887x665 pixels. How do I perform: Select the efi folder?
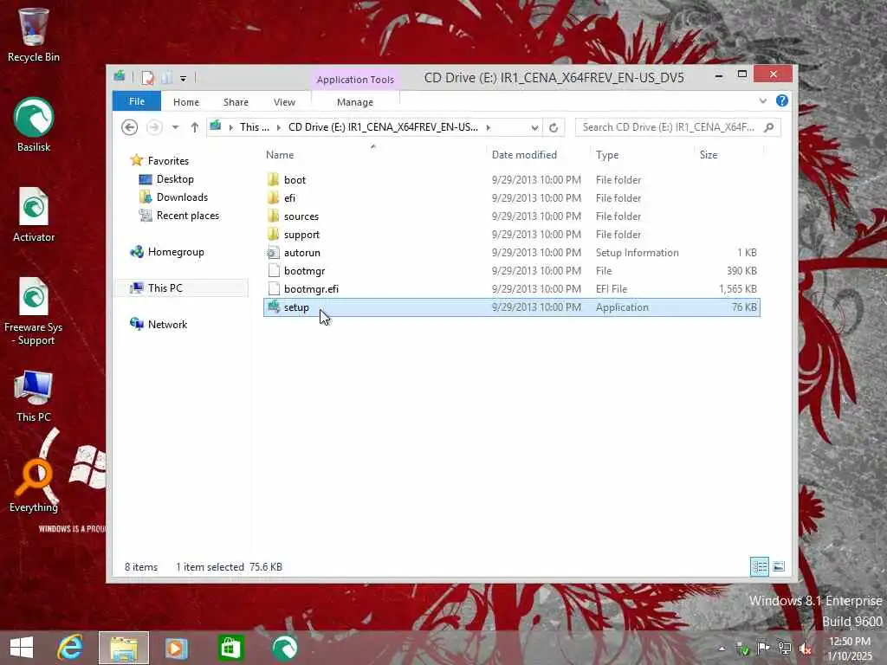[511, 198]
